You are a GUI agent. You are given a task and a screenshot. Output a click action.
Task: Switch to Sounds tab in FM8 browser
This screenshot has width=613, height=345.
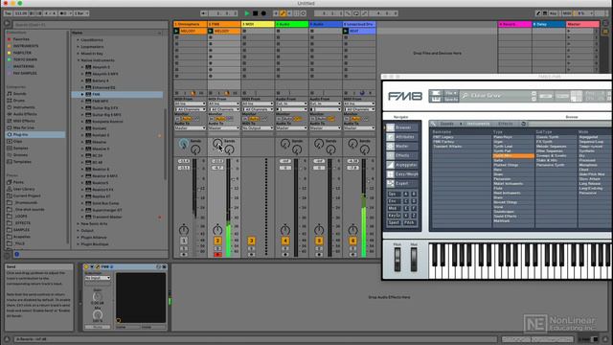447,124
